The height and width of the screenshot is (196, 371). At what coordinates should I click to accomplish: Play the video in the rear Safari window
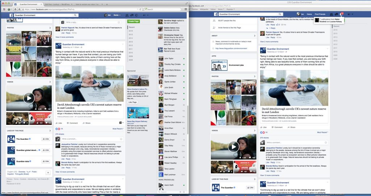[x=234, y=147]
